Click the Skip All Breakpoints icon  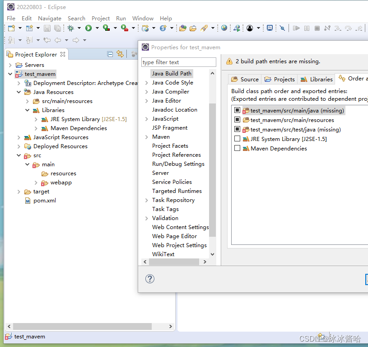tap(282, 28)
